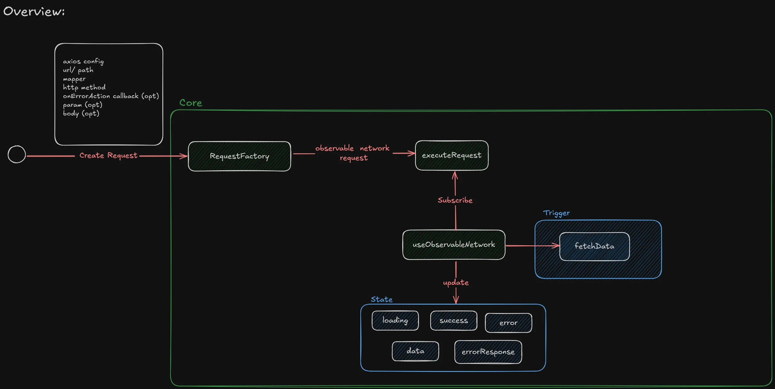Click the body (opt) text line

(81, 114)
